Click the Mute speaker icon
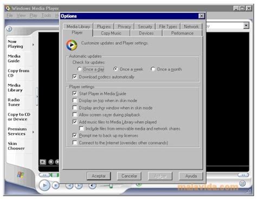 coord(93,185)
